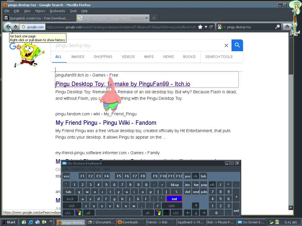Click the application menu key icon

pos(166,213)
